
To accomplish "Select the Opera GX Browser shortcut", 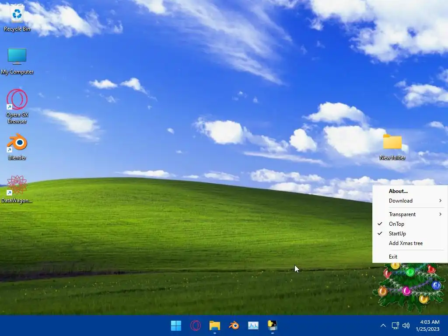I will click(x=17, y=106).
